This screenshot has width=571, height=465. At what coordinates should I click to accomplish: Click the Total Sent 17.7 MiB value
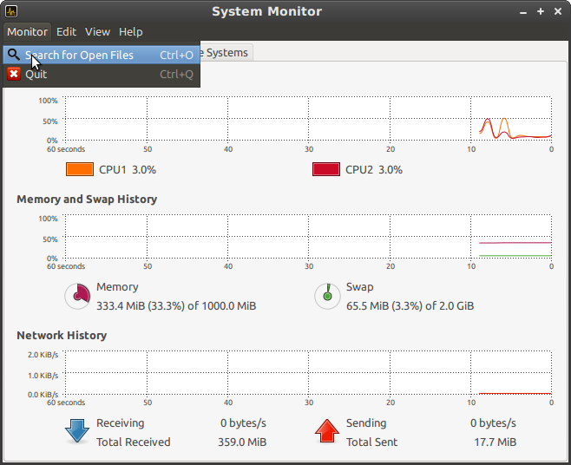click(496, 442)
